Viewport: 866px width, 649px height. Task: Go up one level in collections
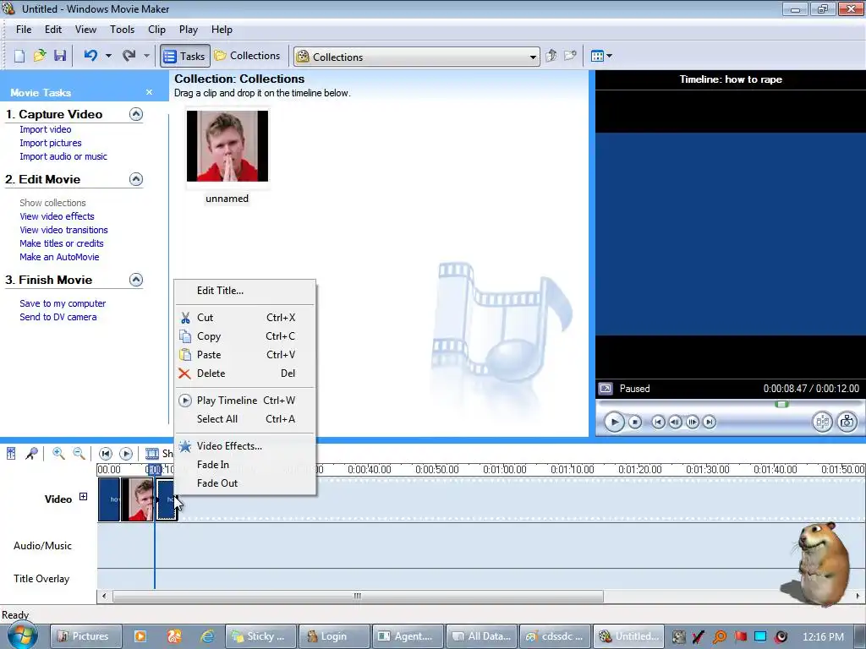tap(551, 56)
